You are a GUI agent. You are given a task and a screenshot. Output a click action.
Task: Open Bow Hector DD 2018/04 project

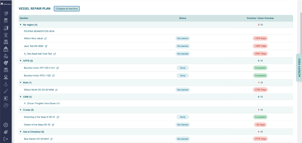click(x=36, y=139)
